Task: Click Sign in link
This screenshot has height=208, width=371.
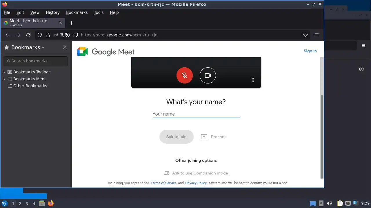Action: coord(310,51)
